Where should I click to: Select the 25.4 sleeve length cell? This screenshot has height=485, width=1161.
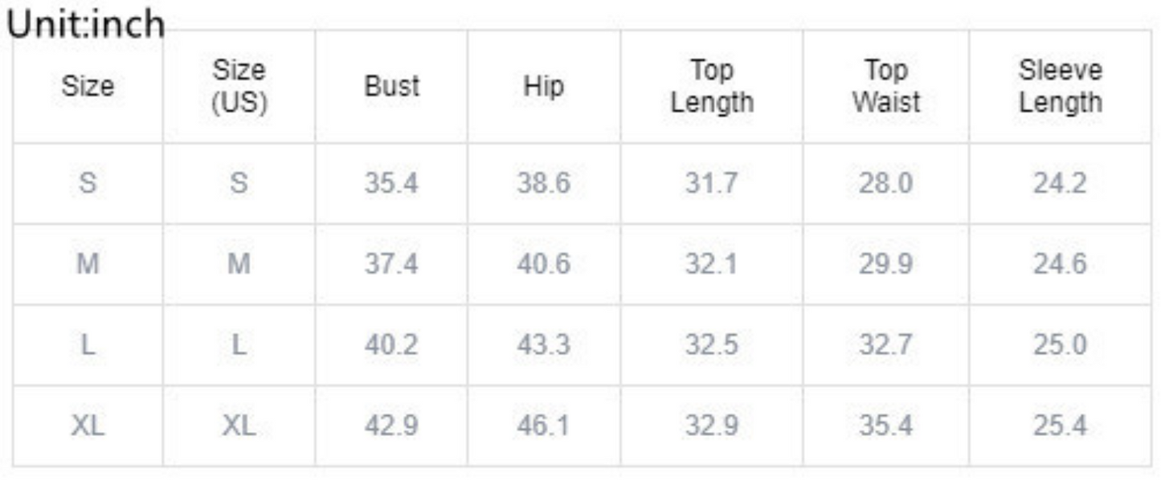[1060, 426]
